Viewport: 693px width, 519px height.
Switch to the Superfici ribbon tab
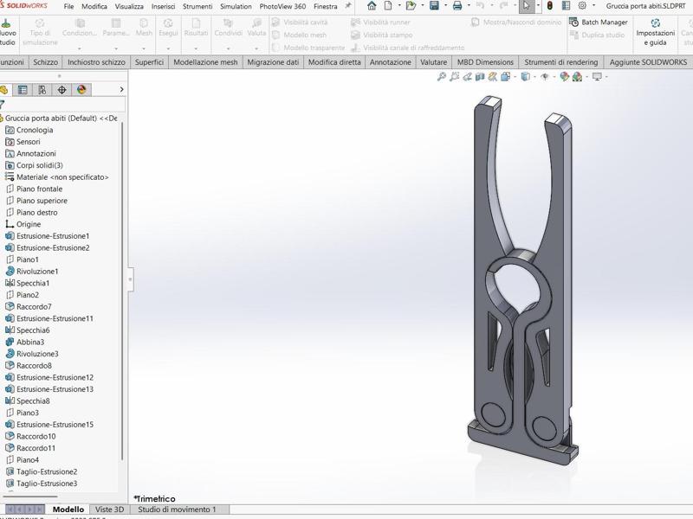149,62
